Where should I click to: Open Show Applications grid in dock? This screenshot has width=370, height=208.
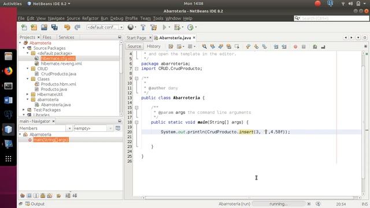(9, 159)
